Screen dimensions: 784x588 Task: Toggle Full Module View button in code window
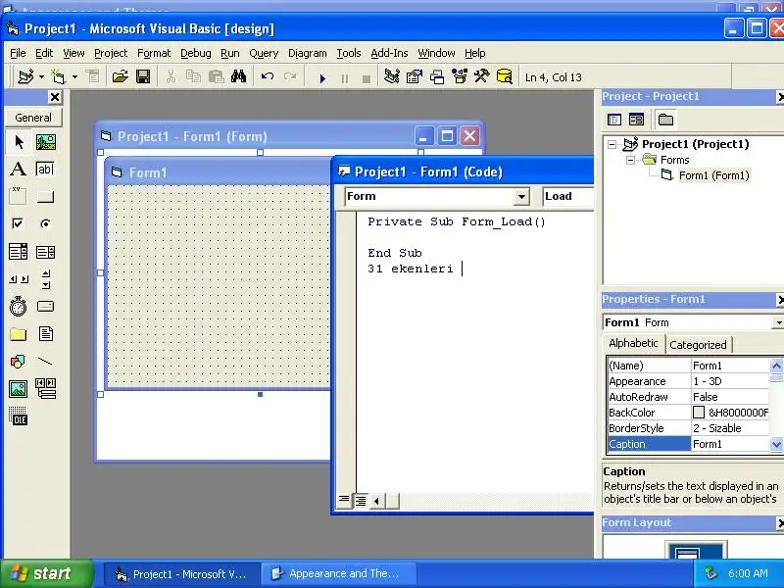tap(360, 500)
